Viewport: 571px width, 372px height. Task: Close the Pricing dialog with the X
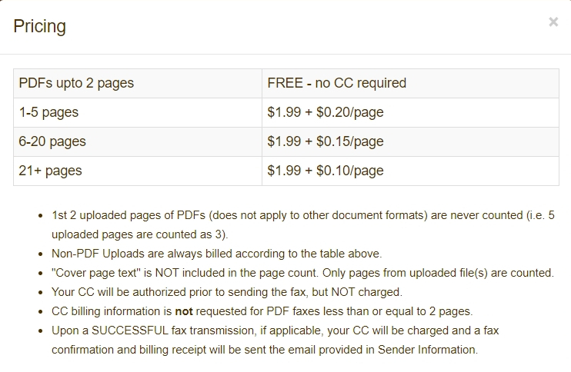click(553, 22)
